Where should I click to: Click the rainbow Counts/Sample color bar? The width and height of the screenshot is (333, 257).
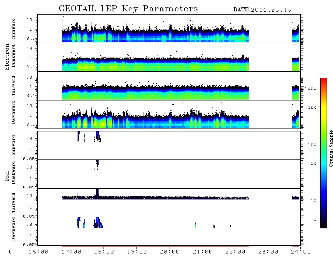click(324, 153)
